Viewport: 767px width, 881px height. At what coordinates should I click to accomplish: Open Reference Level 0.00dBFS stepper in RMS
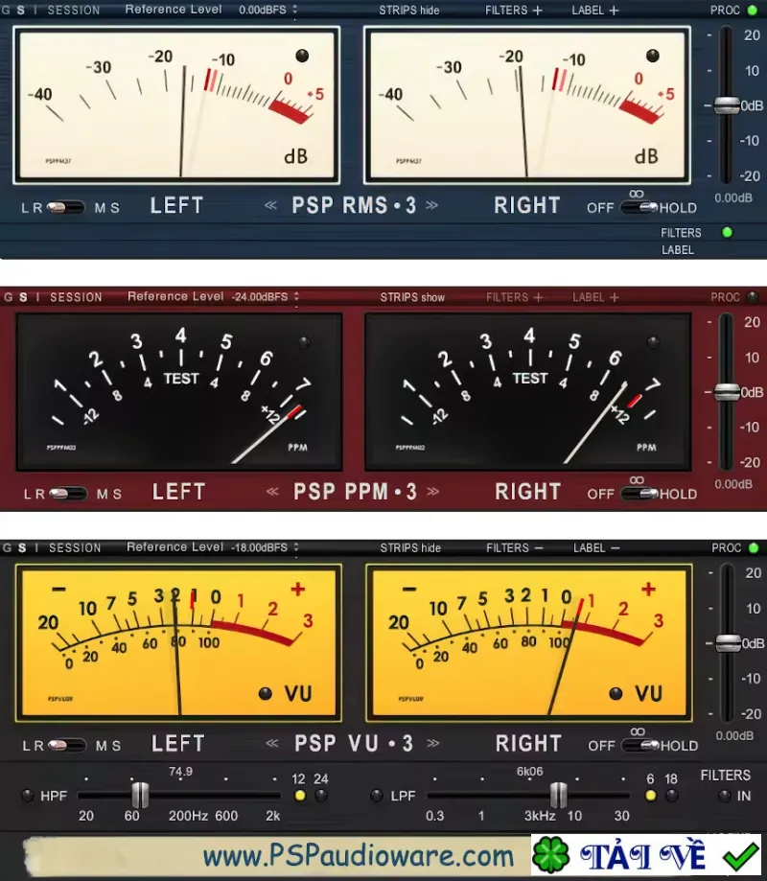pos(295,10)
